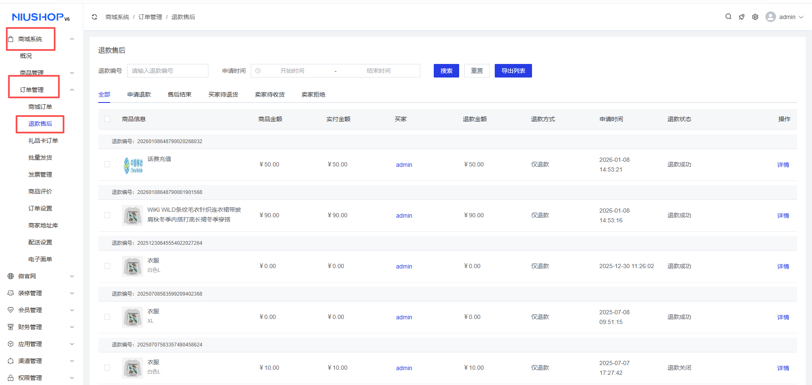The image size is (812, 385).
Task: Check the box for 话费充值 refund row
Action: point(107,164)
